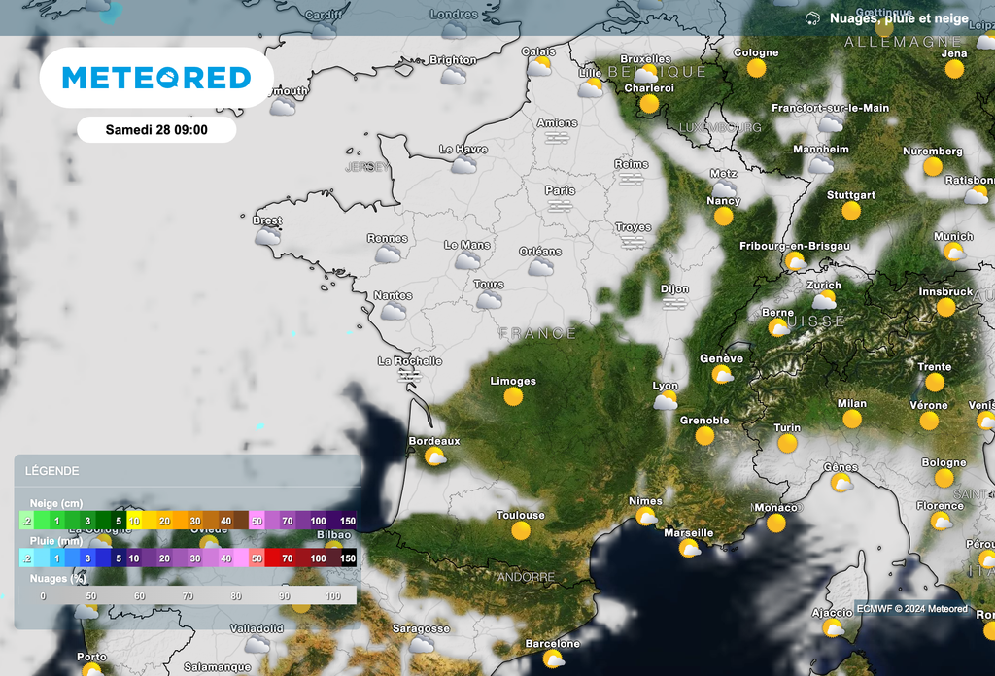Select the cloud icon at Brest
This screenshot has height=676, width=995.
pyautogui.click(x=268, y=236)
